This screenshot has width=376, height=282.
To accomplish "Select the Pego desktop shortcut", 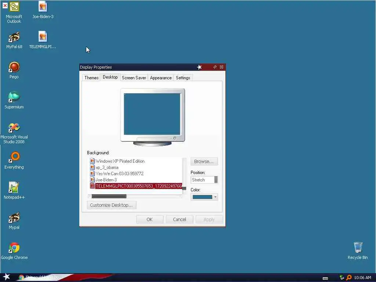I will point(14,70).
